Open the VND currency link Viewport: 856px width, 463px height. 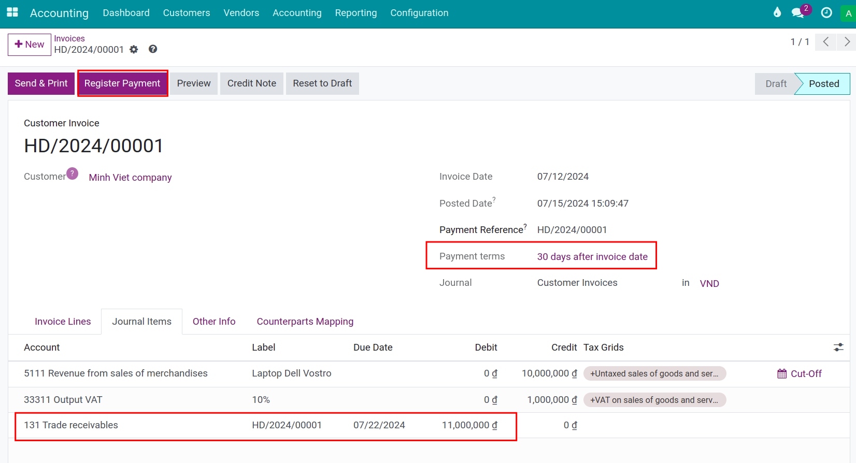point(709,284)
